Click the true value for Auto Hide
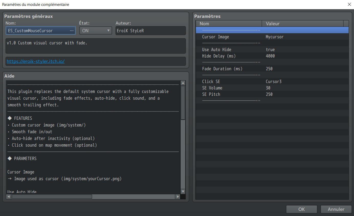The width and height of the screenshot is (354, 216). click(270, 50)
